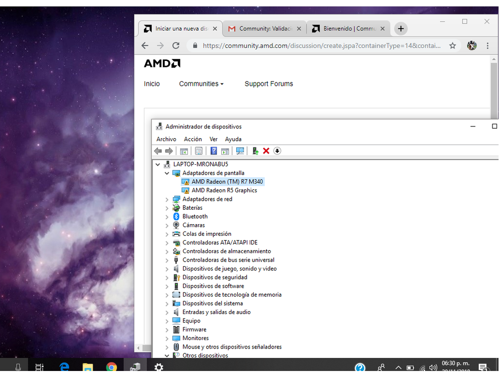Open Google Chrome from the taskbar

tap(111, 367)
